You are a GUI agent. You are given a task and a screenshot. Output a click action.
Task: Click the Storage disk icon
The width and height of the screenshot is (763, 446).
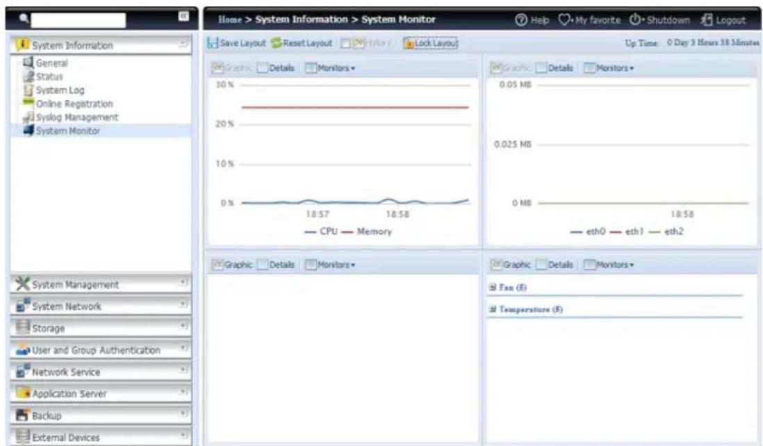coord(22,327)
